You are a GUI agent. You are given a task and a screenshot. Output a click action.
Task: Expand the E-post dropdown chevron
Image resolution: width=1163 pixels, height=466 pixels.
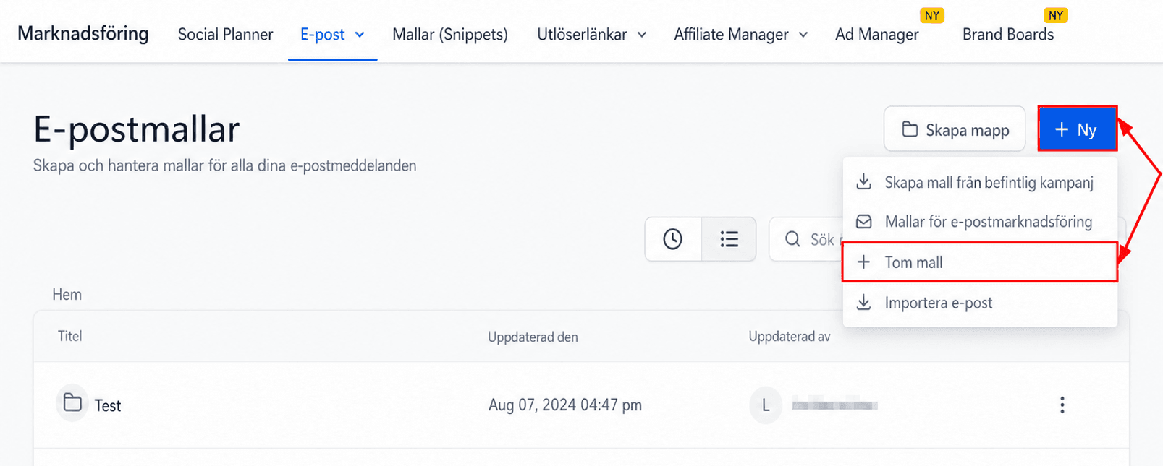pos(360,35)
